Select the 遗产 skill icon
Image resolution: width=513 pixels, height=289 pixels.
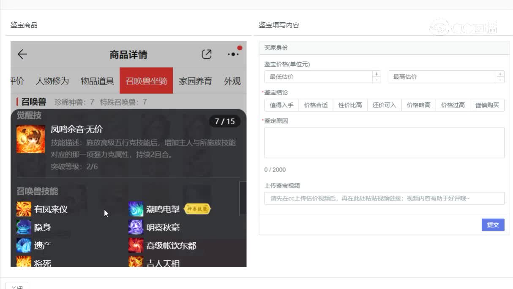pyautogui.click(x=24, y=245)
